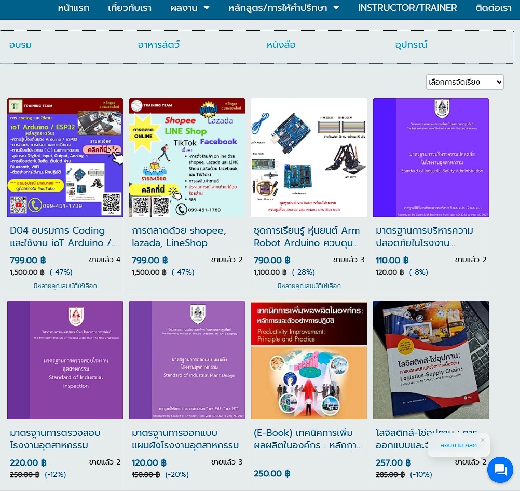520x491 pixels.
Task: Select the อบรม category tab
Action: tap(20, 45)
